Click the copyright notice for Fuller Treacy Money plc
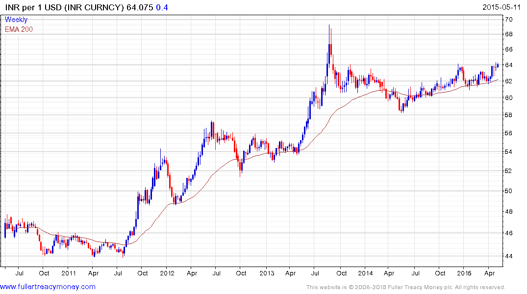Screen dimensions: 527x294 406,287
